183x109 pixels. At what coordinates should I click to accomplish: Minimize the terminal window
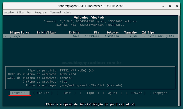tap(163, 6)
